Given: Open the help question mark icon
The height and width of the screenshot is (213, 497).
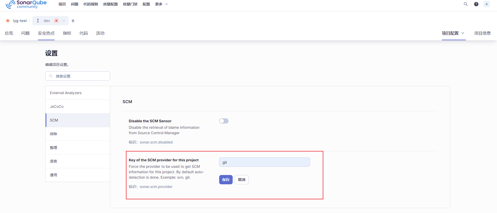Looking at the screenshot, I should [x=476, y=4].
